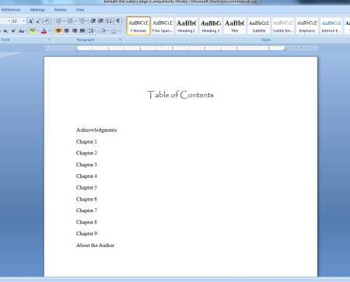Apply the Title style
350x282 pixels.
(x=235, y=26)
